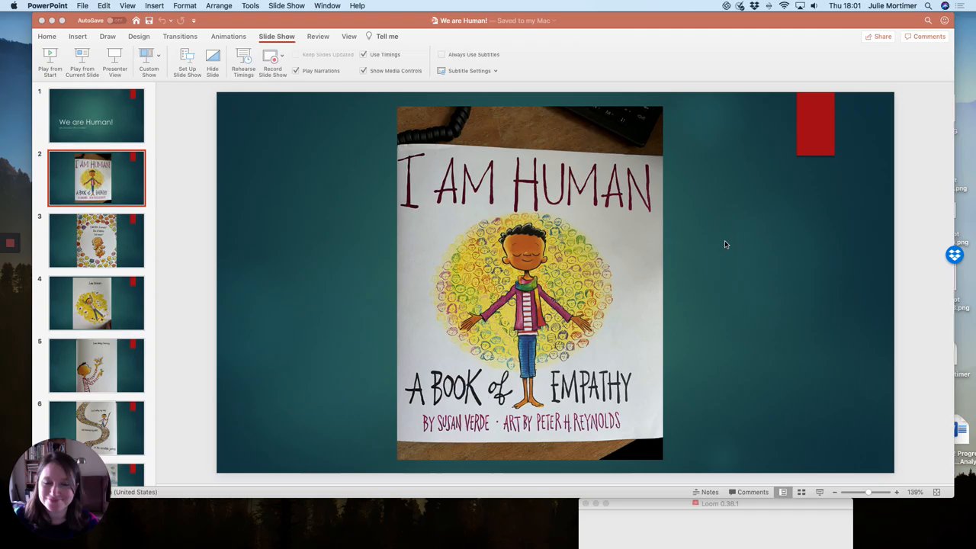The width and height of the screenshot is (976, 549).
Task: Uncheck Use Timings checkbox
Action: 364,54
